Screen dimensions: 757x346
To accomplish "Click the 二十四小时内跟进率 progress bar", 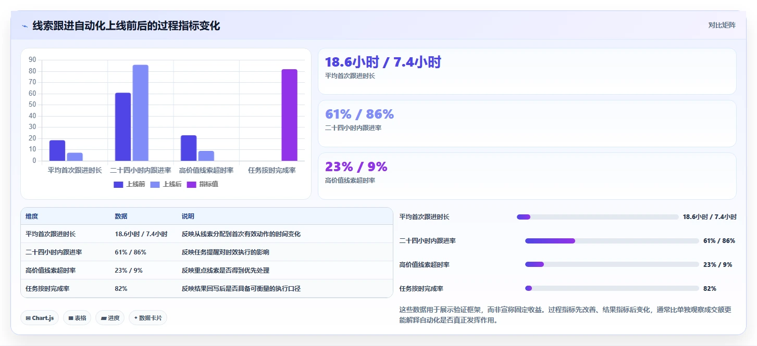I will pyautogui.click(x=612, y=241).
